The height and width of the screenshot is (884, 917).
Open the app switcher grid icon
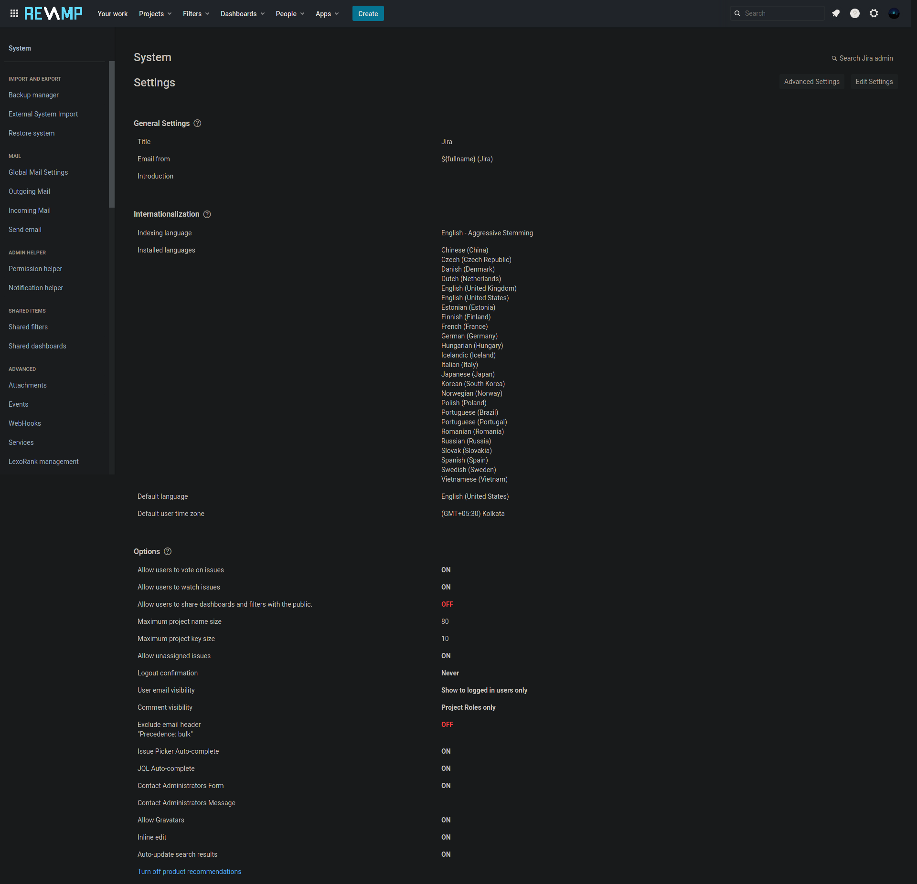point(14,13)
